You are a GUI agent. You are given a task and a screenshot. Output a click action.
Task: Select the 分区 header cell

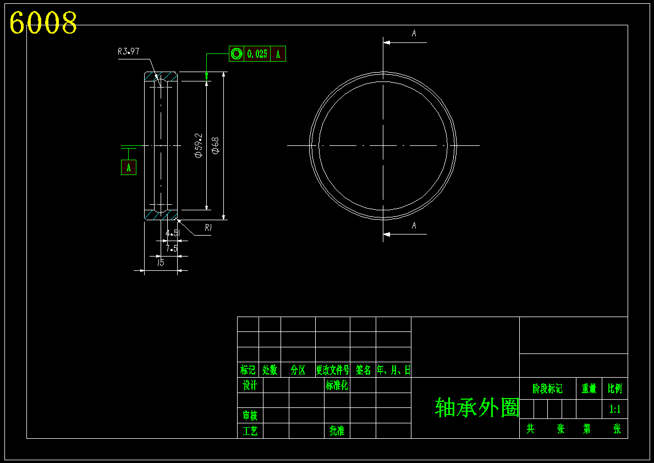click(x=298, y=371)
